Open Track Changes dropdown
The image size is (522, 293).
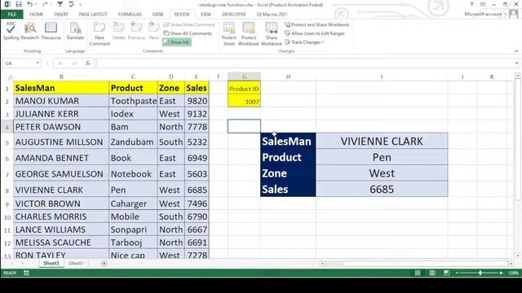(x=304, y=42)
